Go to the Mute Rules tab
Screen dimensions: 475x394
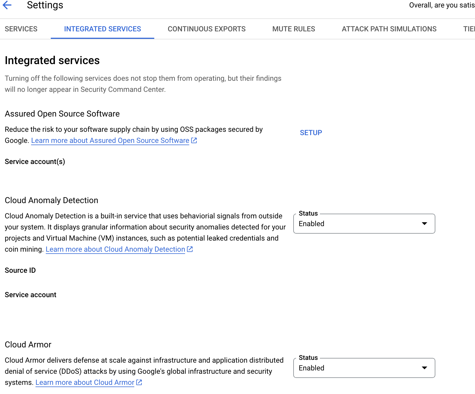(294, 29)
